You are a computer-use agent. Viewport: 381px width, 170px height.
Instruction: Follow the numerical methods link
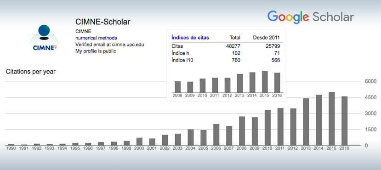pos(96,38)
